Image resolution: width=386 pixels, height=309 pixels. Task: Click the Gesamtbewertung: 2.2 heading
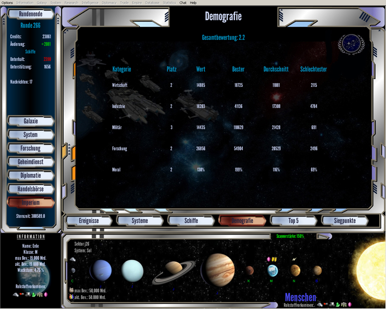point(223,37)
